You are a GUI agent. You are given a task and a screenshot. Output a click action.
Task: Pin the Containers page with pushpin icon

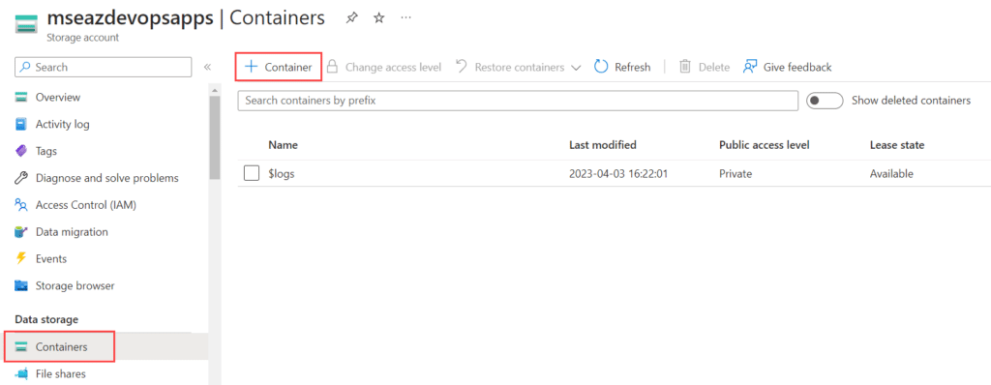[x=351, y=18]
